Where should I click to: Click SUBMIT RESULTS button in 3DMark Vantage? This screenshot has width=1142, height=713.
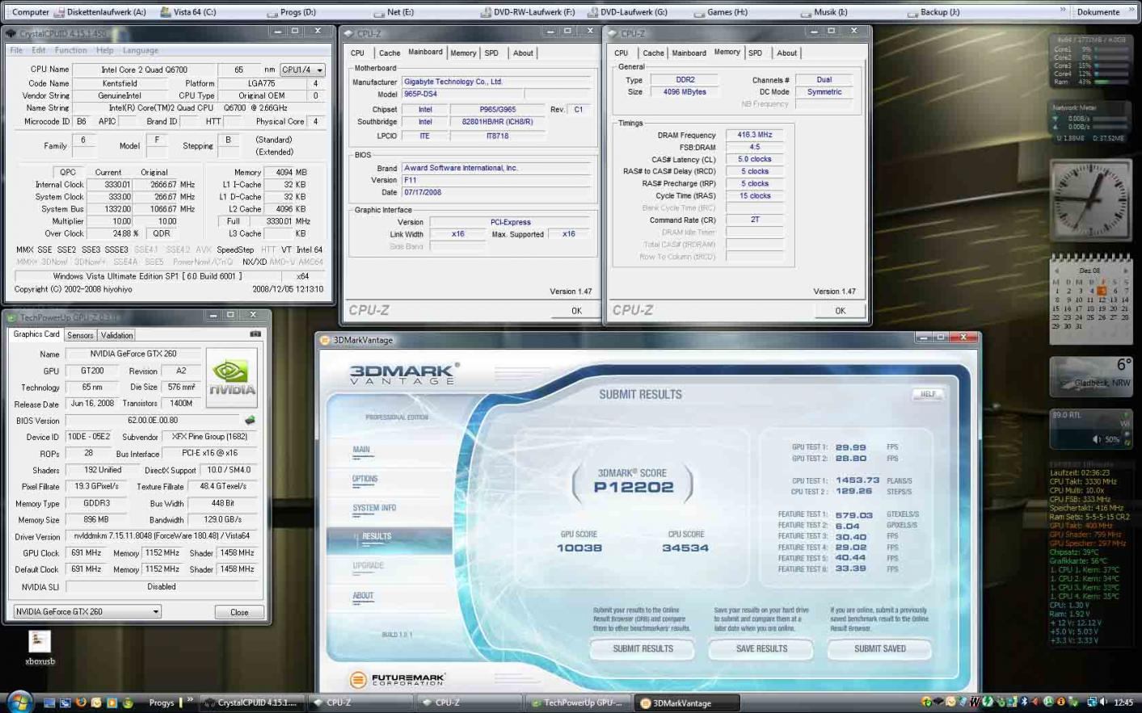[643, 648]
